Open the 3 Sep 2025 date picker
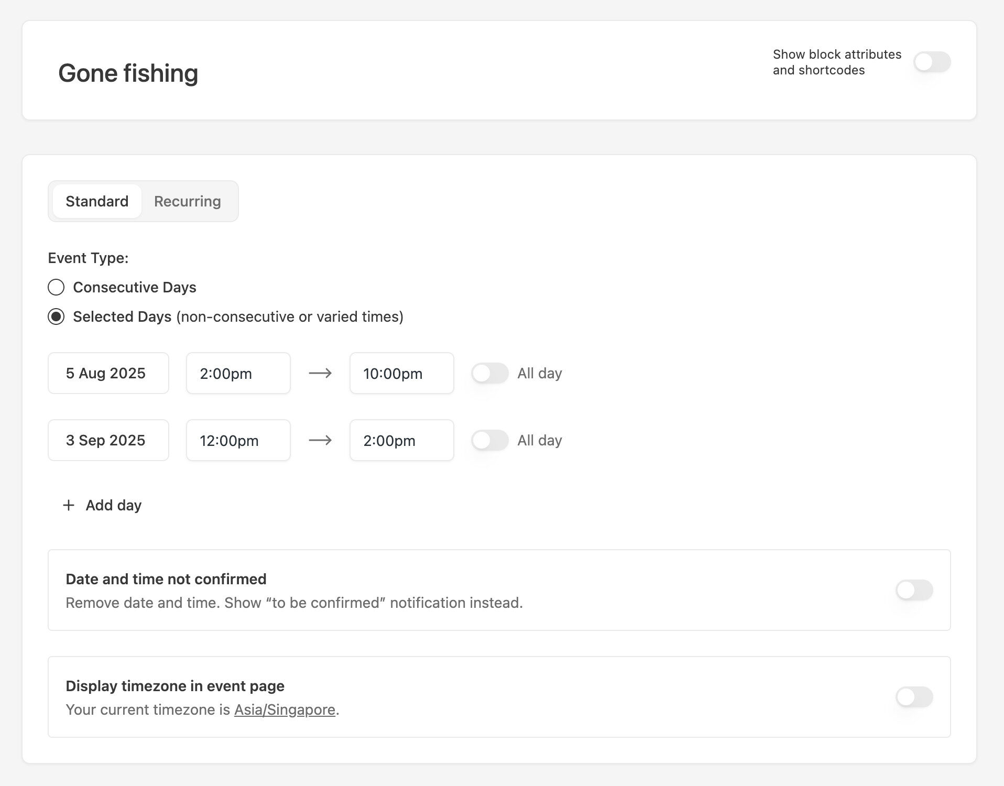This screenshot has width=1004, height=786. click(108, 440)
